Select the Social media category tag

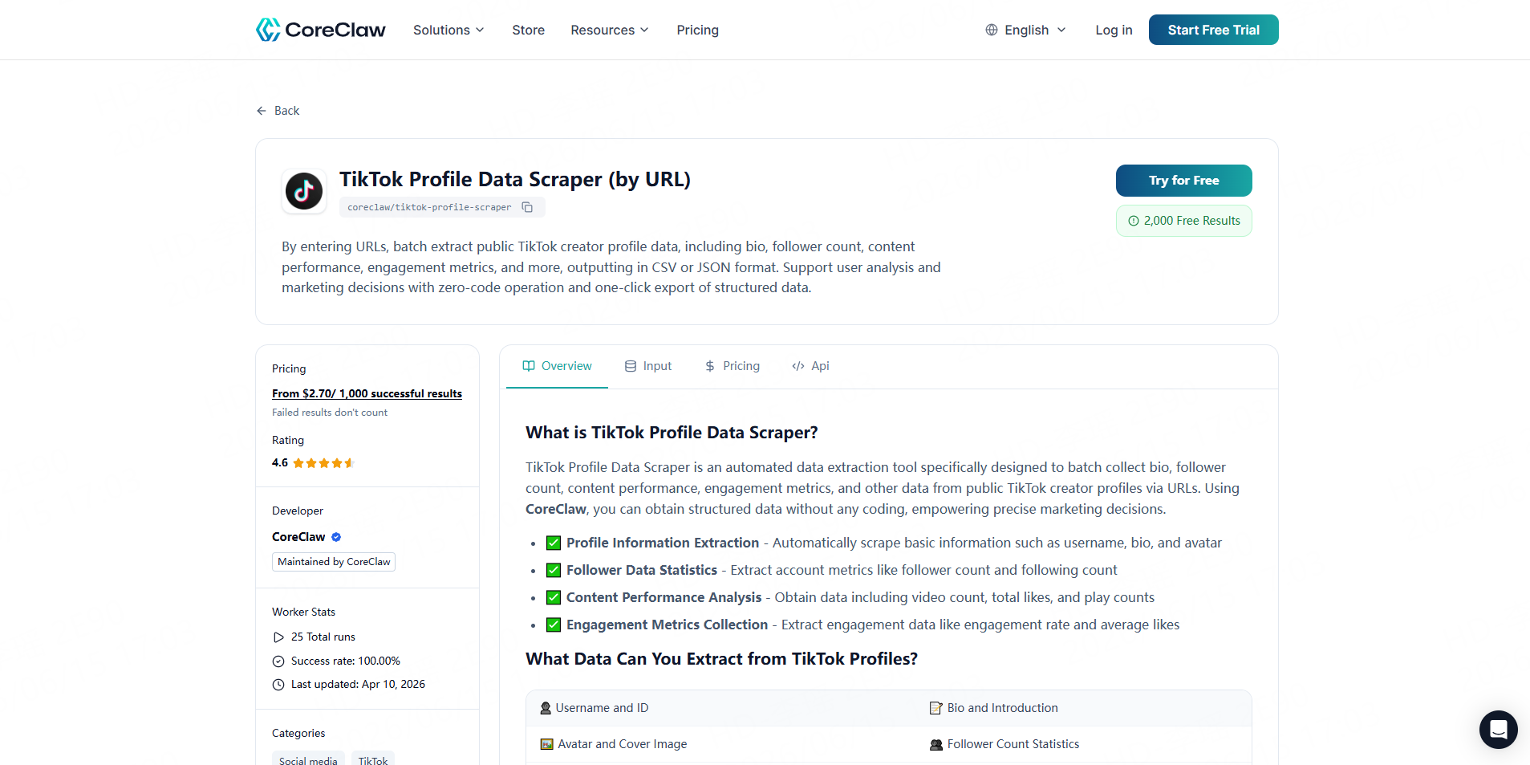click(308, 760)
